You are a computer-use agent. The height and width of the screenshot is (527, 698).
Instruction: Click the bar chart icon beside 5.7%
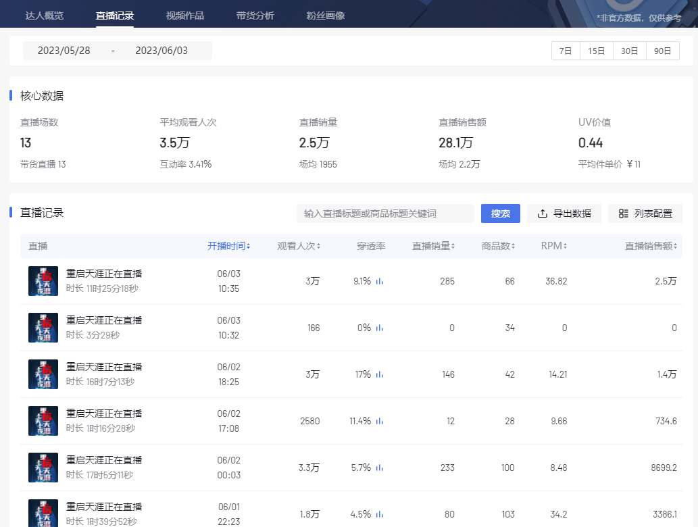[x=380, y=468]
